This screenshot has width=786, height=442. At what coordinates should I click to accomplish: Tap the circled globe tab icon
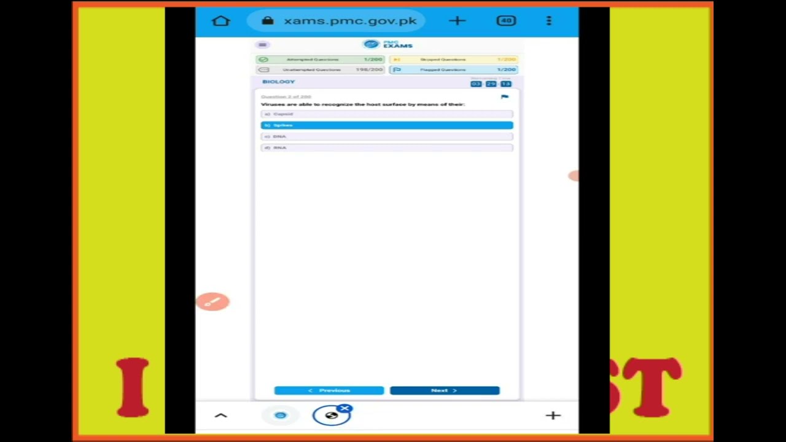(x=331, y=416)
